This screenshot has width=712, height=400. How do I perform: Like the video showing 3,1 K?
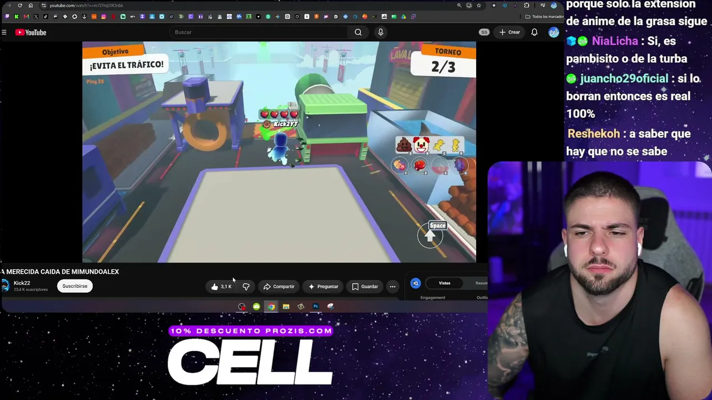click(x=221, y=287)
